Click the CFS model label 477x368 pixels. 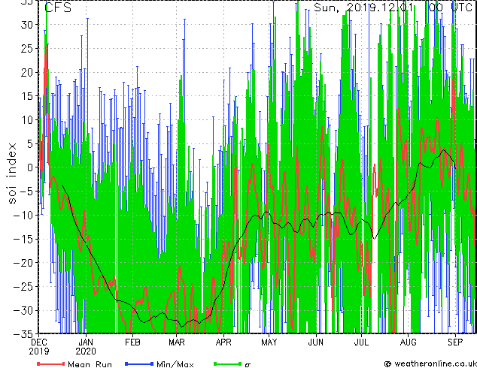coord(58,8)
